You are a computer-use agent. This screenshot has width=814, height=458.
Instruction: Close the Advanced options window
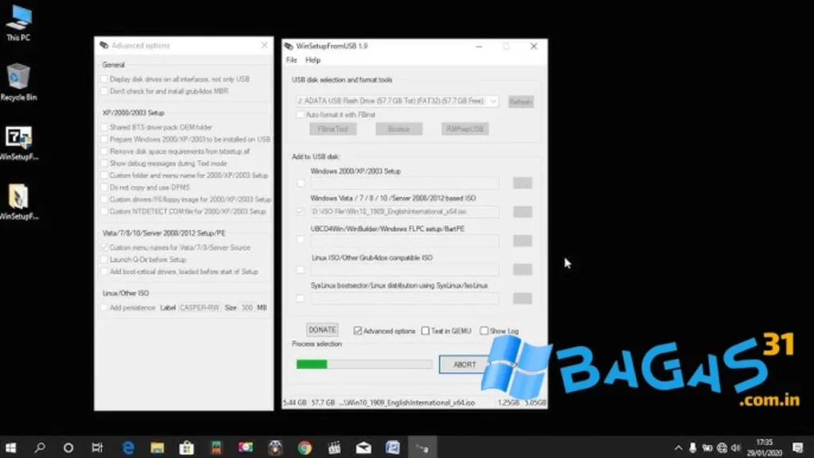(x=264, y=45)
